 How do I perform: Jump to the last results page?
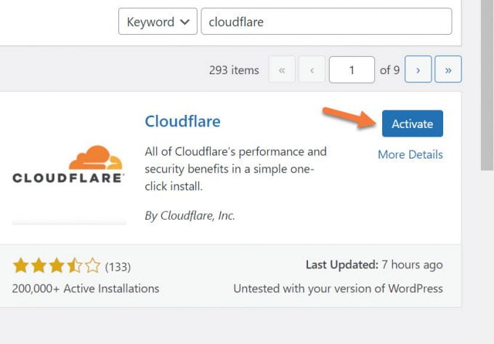pyautogui.click(x=448, y=70)
